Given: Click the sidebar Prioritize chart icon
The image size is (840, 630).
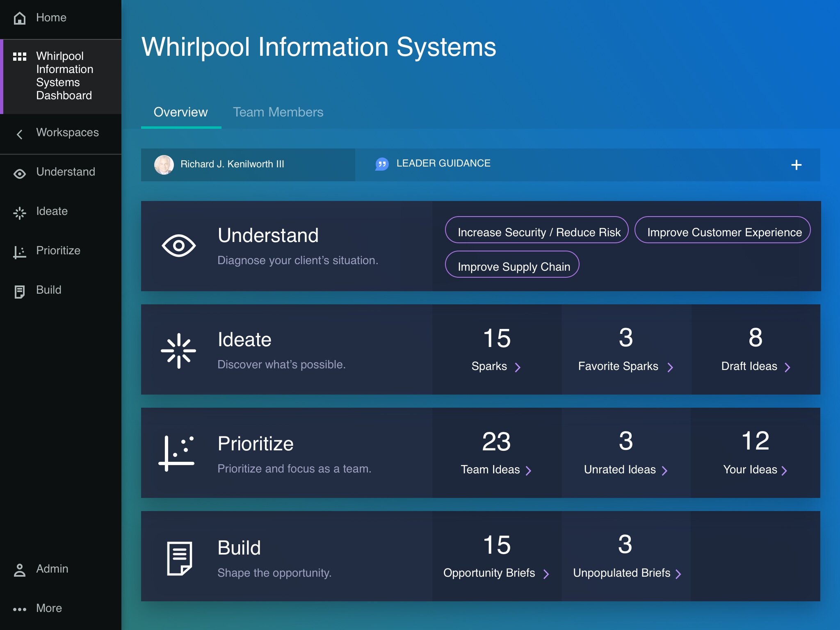Looking at the screenshot, I should (x=20, y=252).
